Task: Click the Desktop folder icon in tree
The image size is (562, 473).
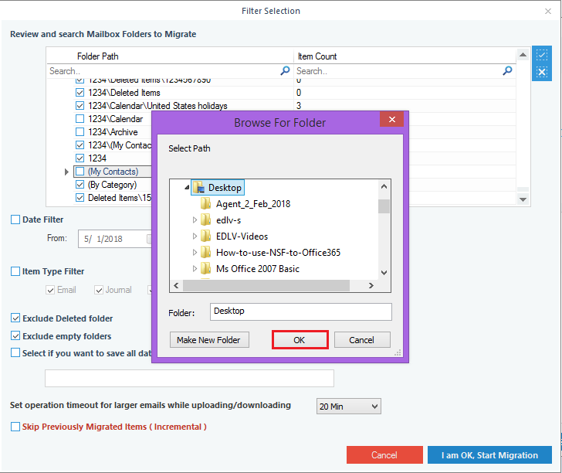Action: click(198, 187)
